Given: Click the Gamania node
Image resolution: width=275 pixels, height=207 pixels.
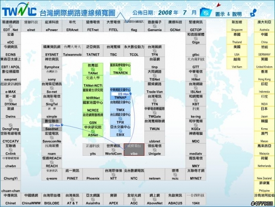Looking at the screenshot, I should [155, 26].
